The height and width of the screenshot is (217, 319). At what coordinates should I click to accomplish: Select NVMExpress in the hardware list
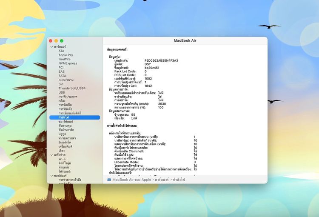[x=68, y=63]
